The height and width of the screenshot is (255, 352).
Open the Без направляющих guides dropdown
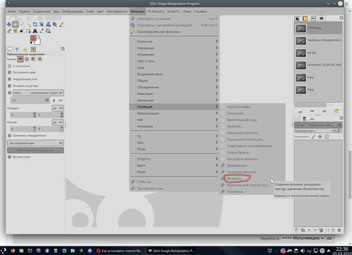[35, 143]
